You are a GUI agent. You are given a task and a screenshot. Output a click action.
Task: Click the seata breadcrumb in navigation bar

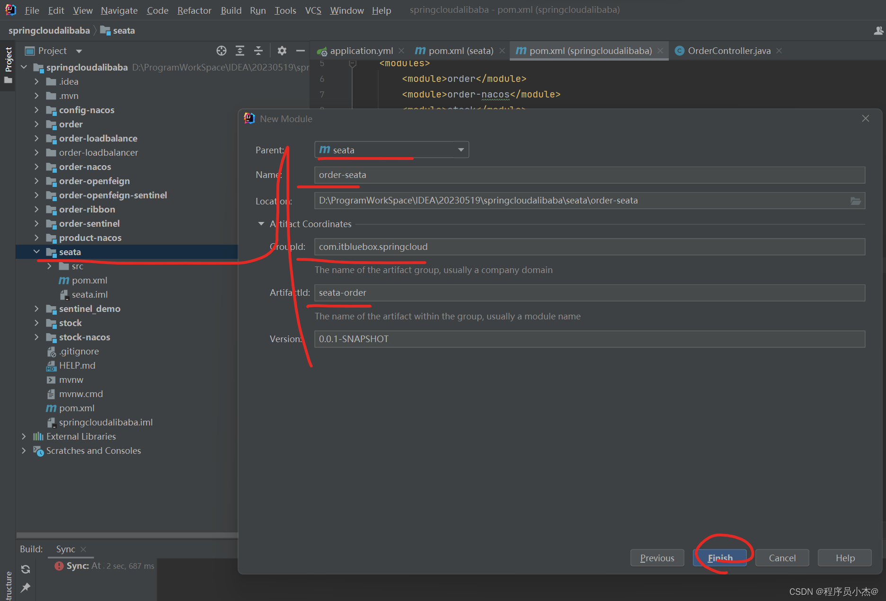coord(118,31)
